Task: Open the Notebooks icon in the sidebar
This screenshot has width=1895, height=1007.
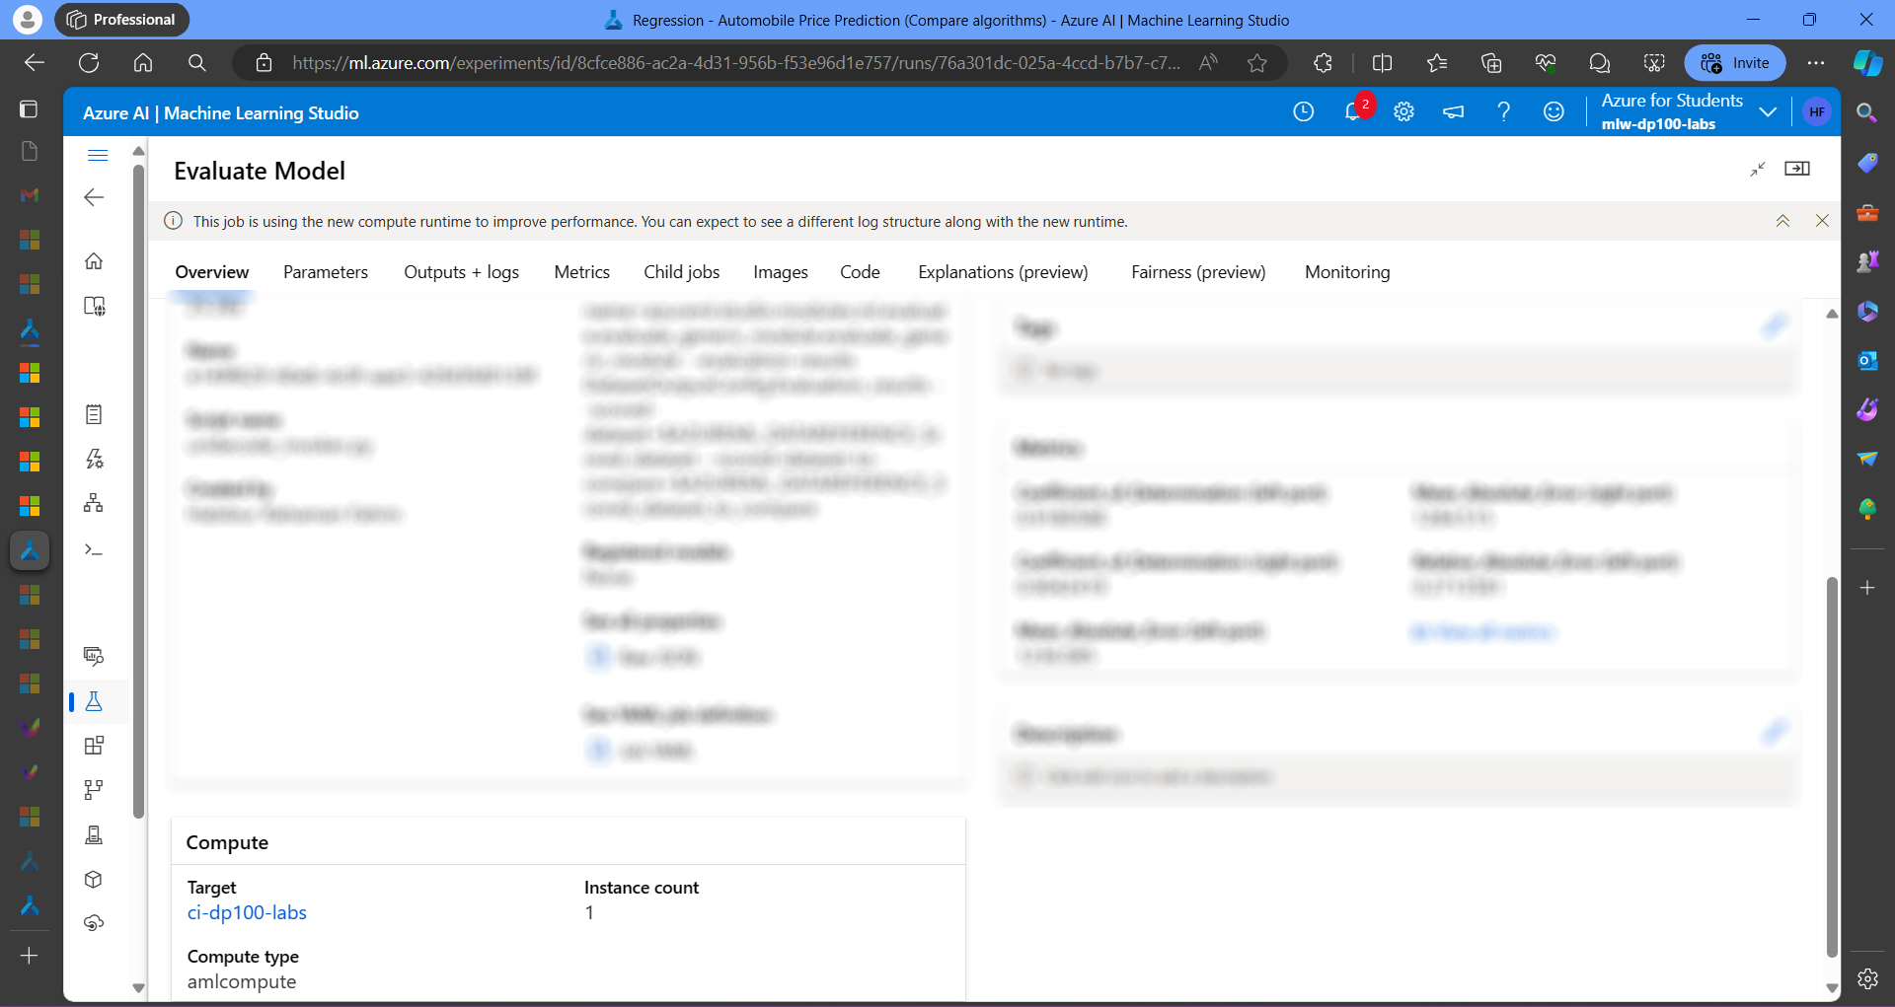Action: (x=94, y=414)
